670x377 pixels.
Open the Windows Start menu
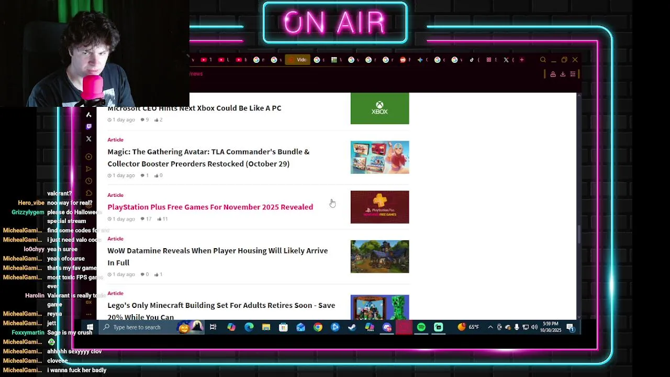click(90, 327)
